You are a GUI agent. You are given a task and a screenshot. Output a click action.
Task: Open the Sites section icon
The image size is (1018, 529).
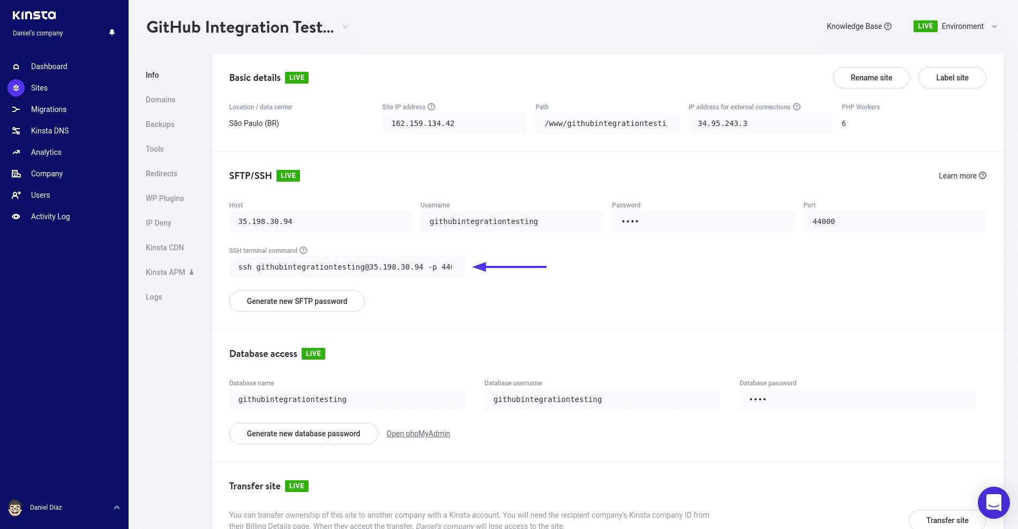point(16,88)
